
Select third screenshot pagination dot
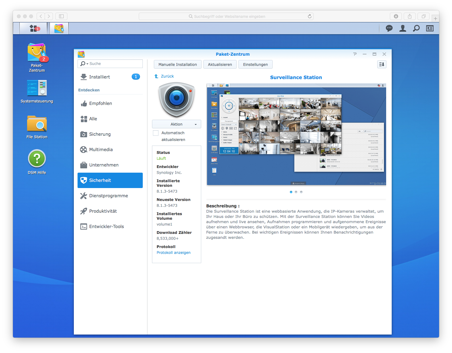coord(301,192)
